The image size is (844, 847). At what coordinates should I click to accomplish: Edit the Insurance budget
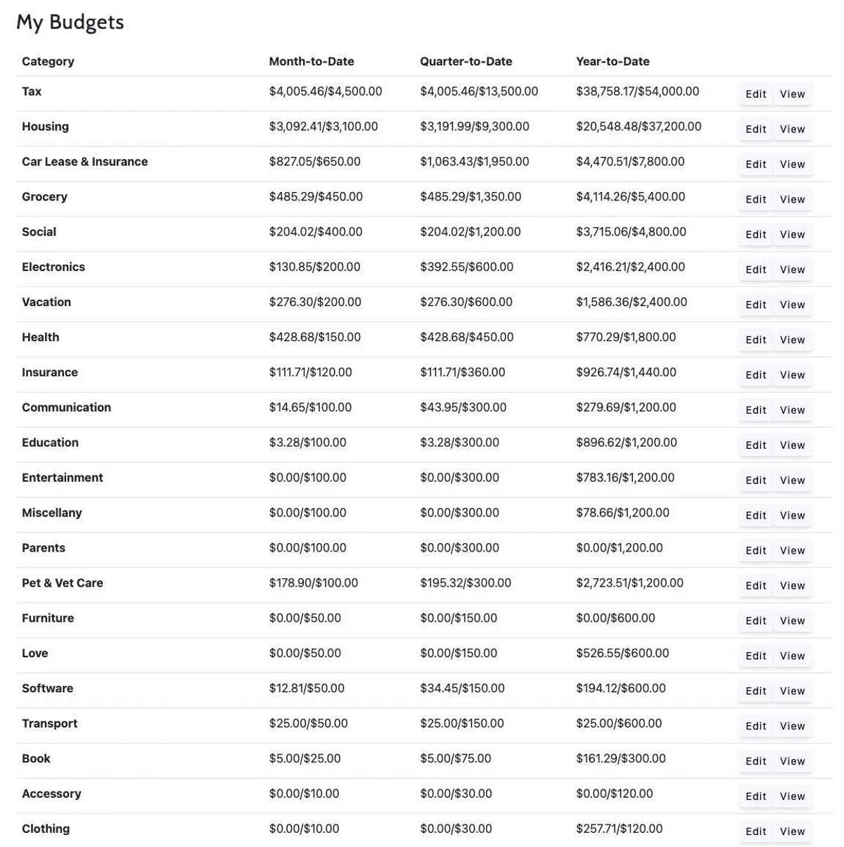click(755, 375)
